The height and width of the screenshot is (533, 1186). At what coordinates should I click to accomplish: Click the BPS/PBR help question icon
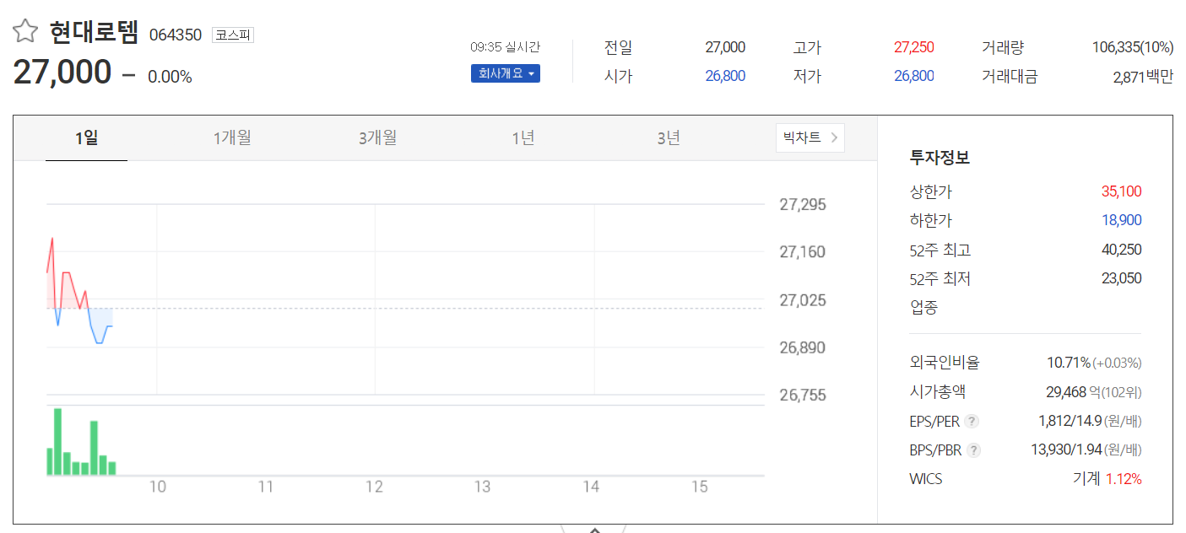point(974,450)
